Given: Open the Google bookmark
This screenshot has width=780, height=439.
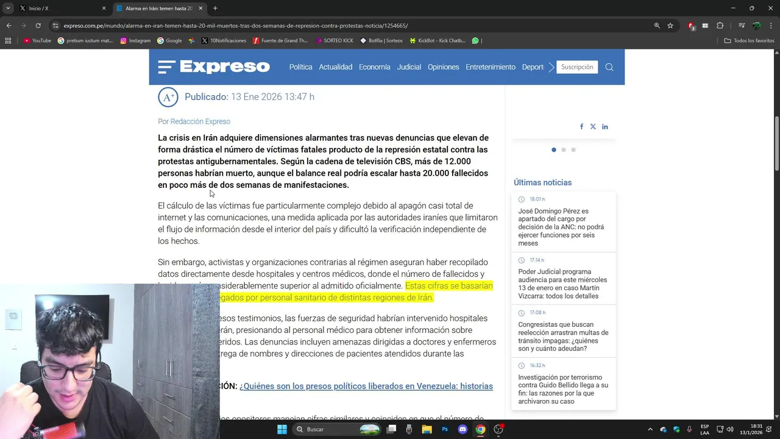Looking at the screenshot, I should [169, 41].
